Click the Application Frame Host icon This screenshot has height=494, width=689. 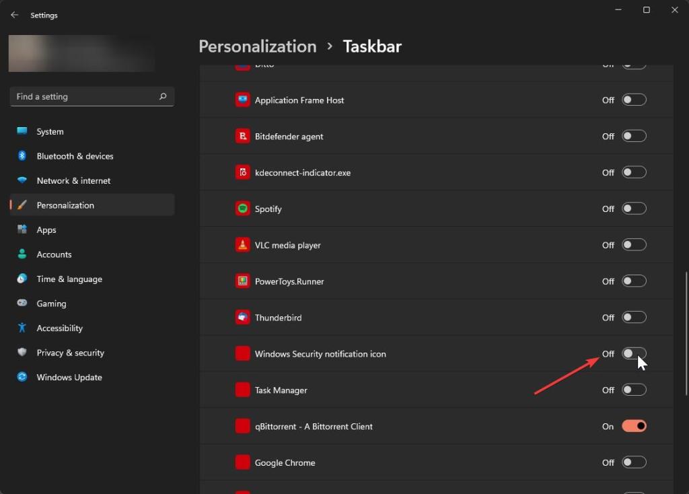[242, 100]
